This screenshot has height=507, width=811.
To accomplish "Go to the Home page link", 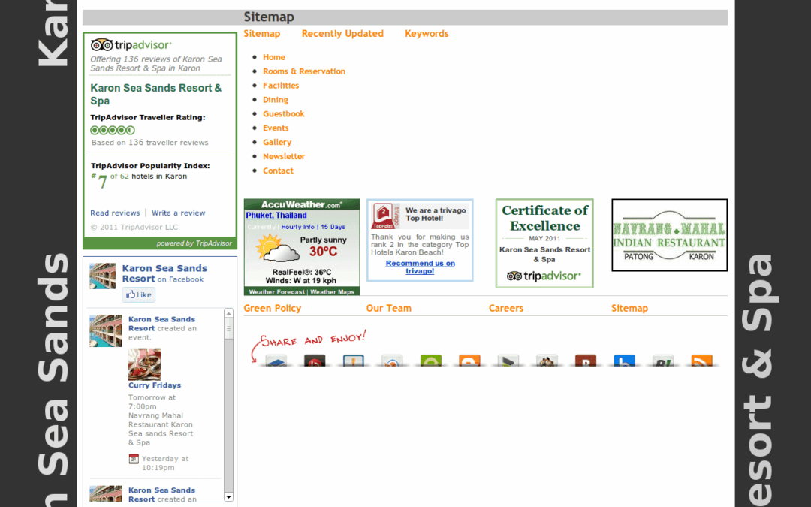I will 274,57.
